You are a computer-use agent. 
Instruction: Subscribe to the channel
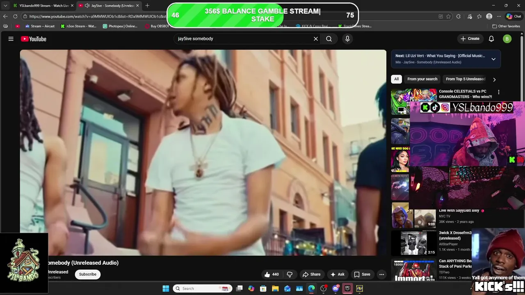click(x=88, y=275)
